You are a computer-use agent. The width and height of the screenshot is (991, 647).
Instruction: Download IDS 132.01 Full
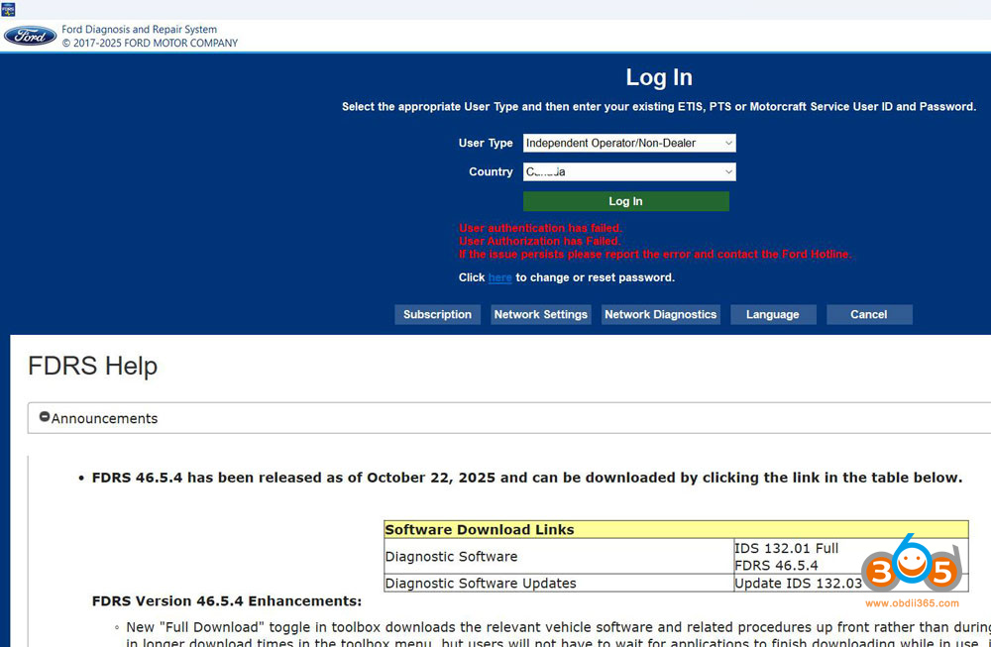[x=786, y=548]
